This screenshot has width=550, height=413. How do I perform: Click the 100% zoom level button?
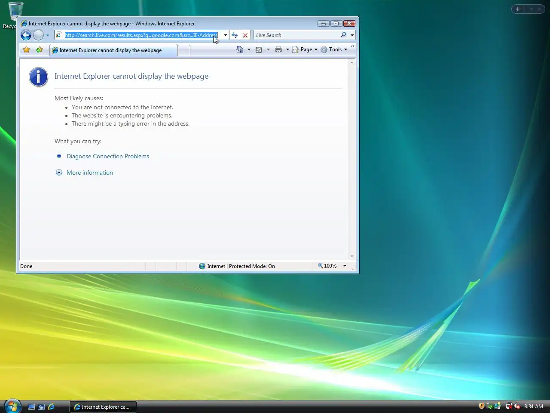(327, 266)
